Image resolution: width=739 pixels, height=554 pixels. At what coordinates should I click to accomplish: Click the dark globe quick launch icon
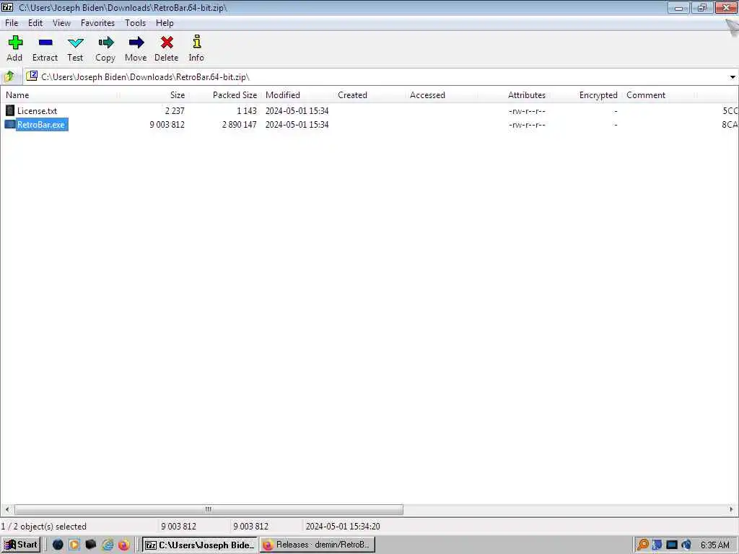(58, 545)
